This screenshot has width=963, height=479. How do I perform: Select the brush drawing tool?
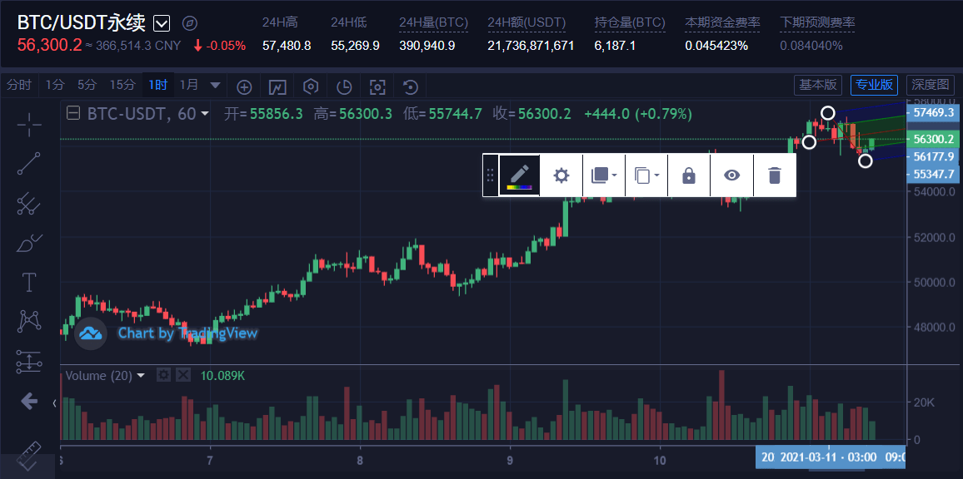click(x=29, y=243)
